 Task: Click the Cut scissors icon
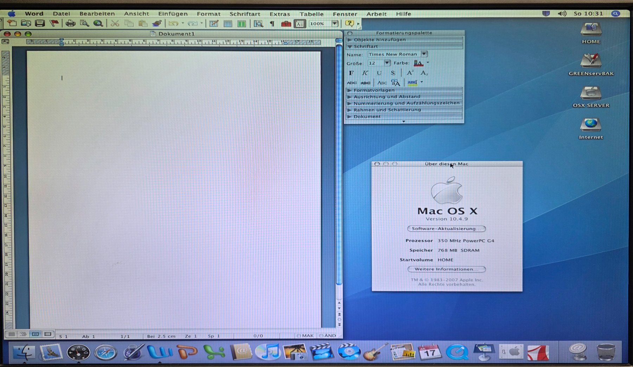click(x=115, y=24)
